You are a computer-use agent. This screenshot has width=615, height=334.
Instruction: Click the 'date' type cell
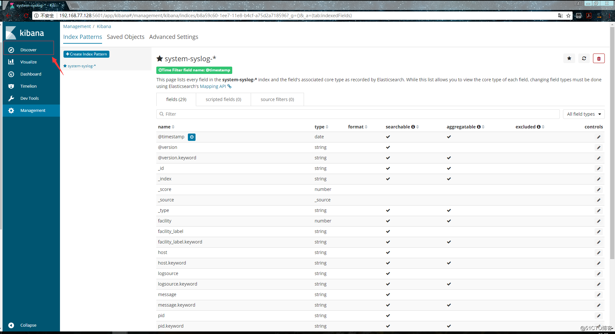click(x=319, y=137)
